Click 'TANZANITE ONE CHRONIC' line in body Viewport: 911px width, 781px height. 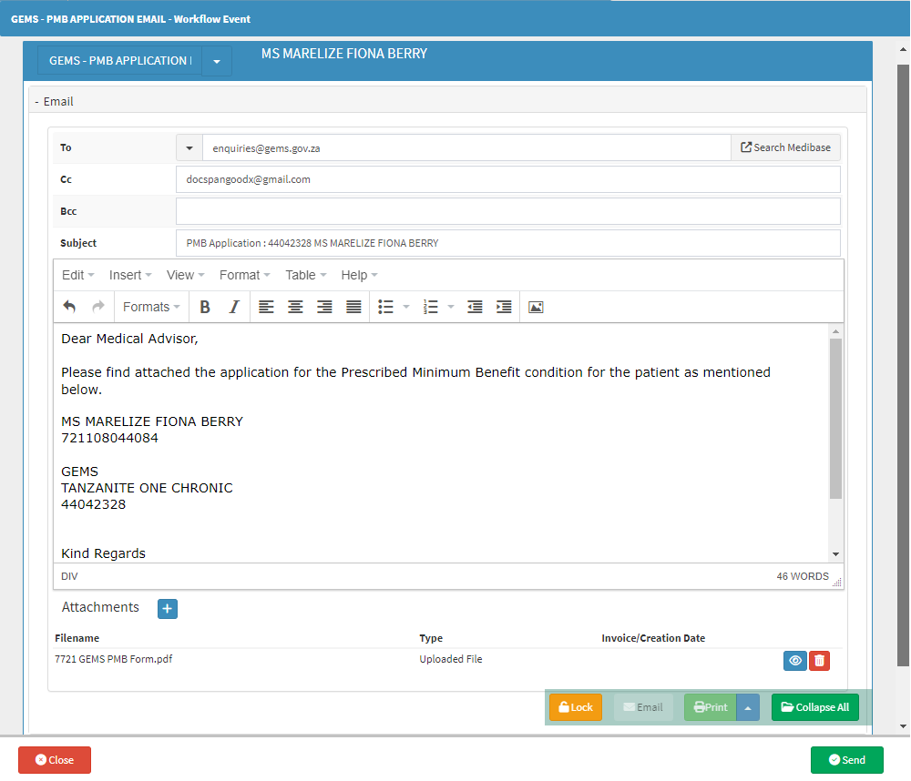(x=147, y=488)
